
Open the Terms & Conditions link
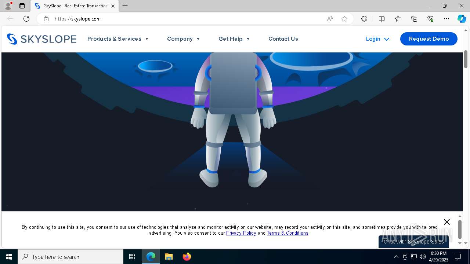click(x=288, y=233)
